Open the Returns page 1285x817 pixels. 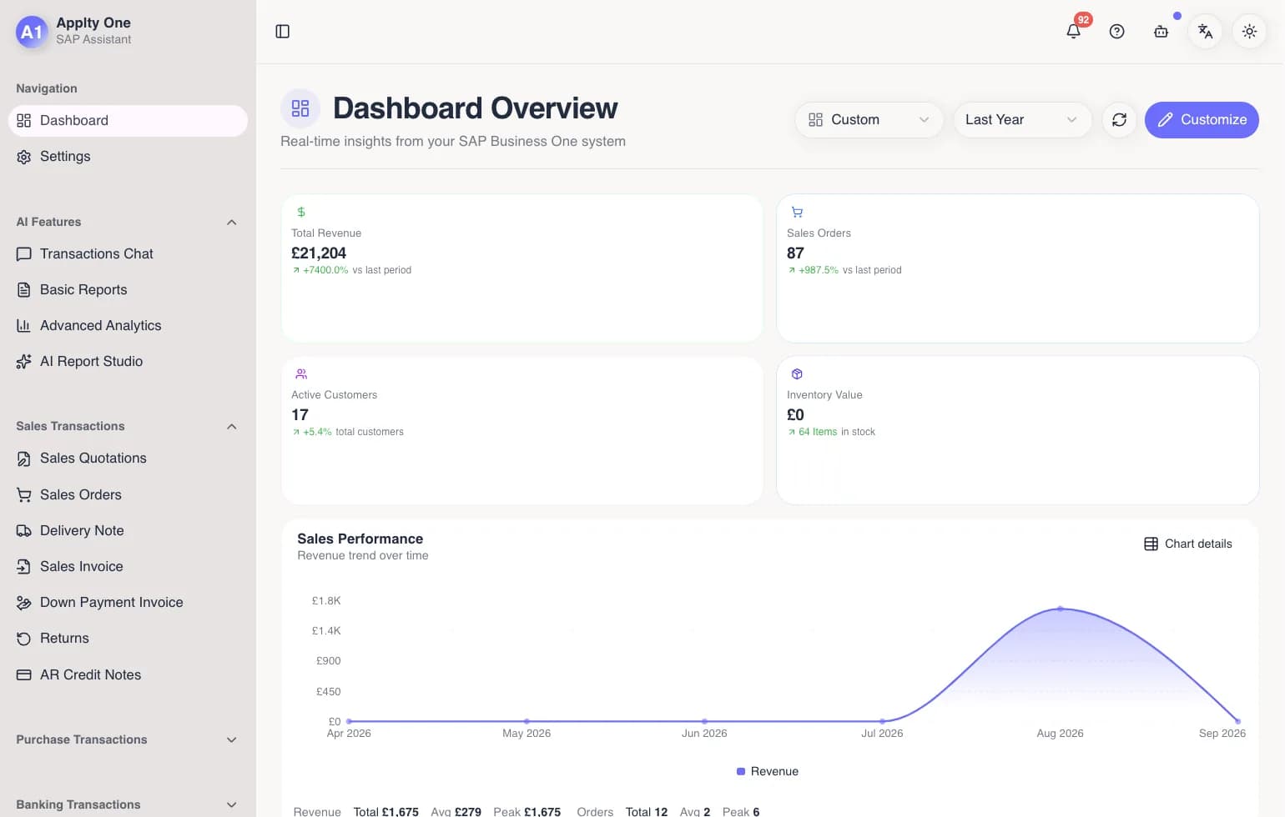pyautogui.click(x=128, y=639)
